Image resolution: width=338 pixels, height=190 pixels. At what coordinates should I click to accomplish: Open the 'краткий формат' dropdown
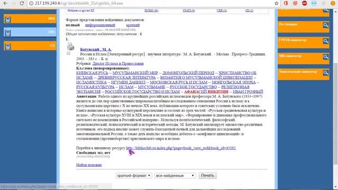point(134,176)
